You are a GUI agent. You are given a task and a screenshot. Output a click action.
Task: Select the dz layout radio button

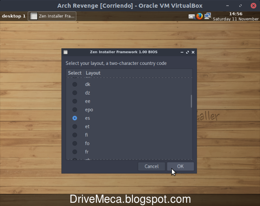pyautogui.click(x=75, y=93)
